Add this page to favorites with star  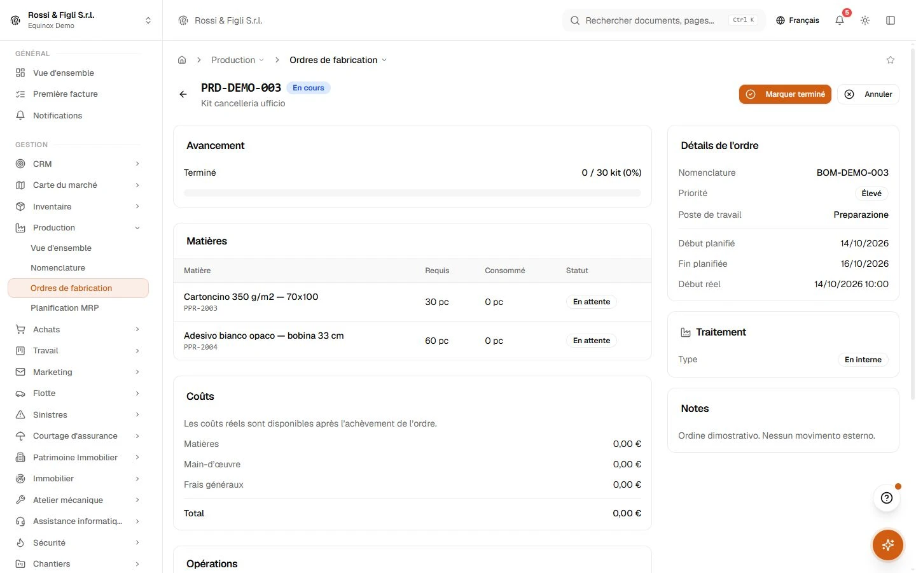pos(891,60)
